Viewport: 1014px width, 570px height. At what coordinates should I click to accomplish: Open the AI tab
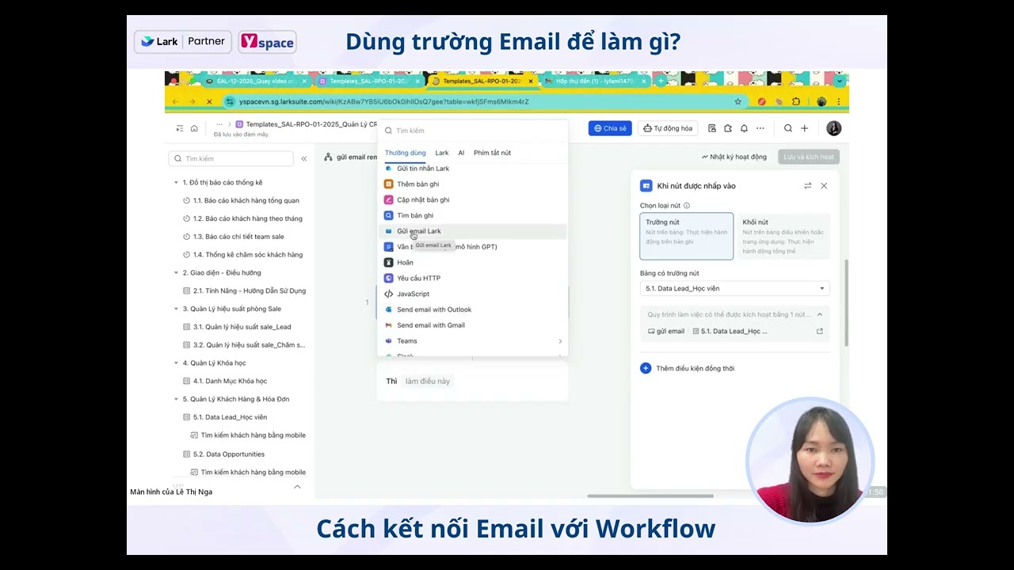click(x=461, y=153)
